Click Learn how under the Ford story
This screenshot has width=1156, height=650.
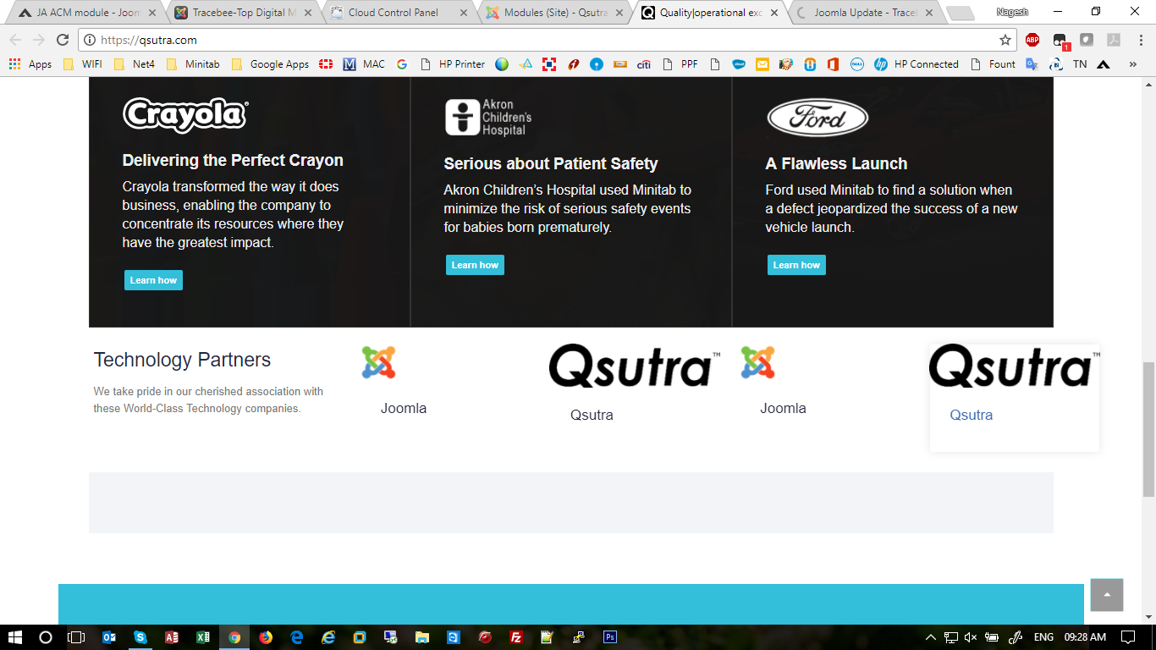pos(796,265)
